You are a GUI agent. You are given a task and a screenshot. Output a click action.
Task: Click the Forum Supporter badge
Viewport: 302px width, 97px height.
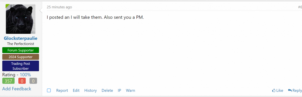coord(21,50)
